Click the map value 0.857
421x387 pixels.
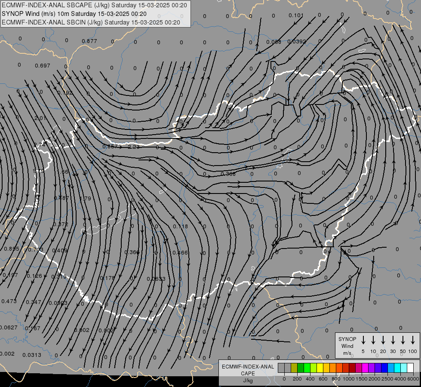tap(110, 146)
